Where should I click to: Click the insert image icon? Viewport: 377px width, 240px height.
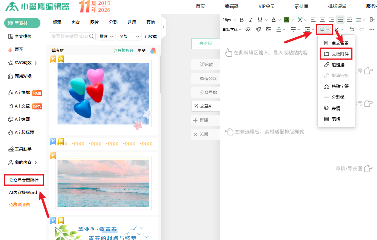269,29
